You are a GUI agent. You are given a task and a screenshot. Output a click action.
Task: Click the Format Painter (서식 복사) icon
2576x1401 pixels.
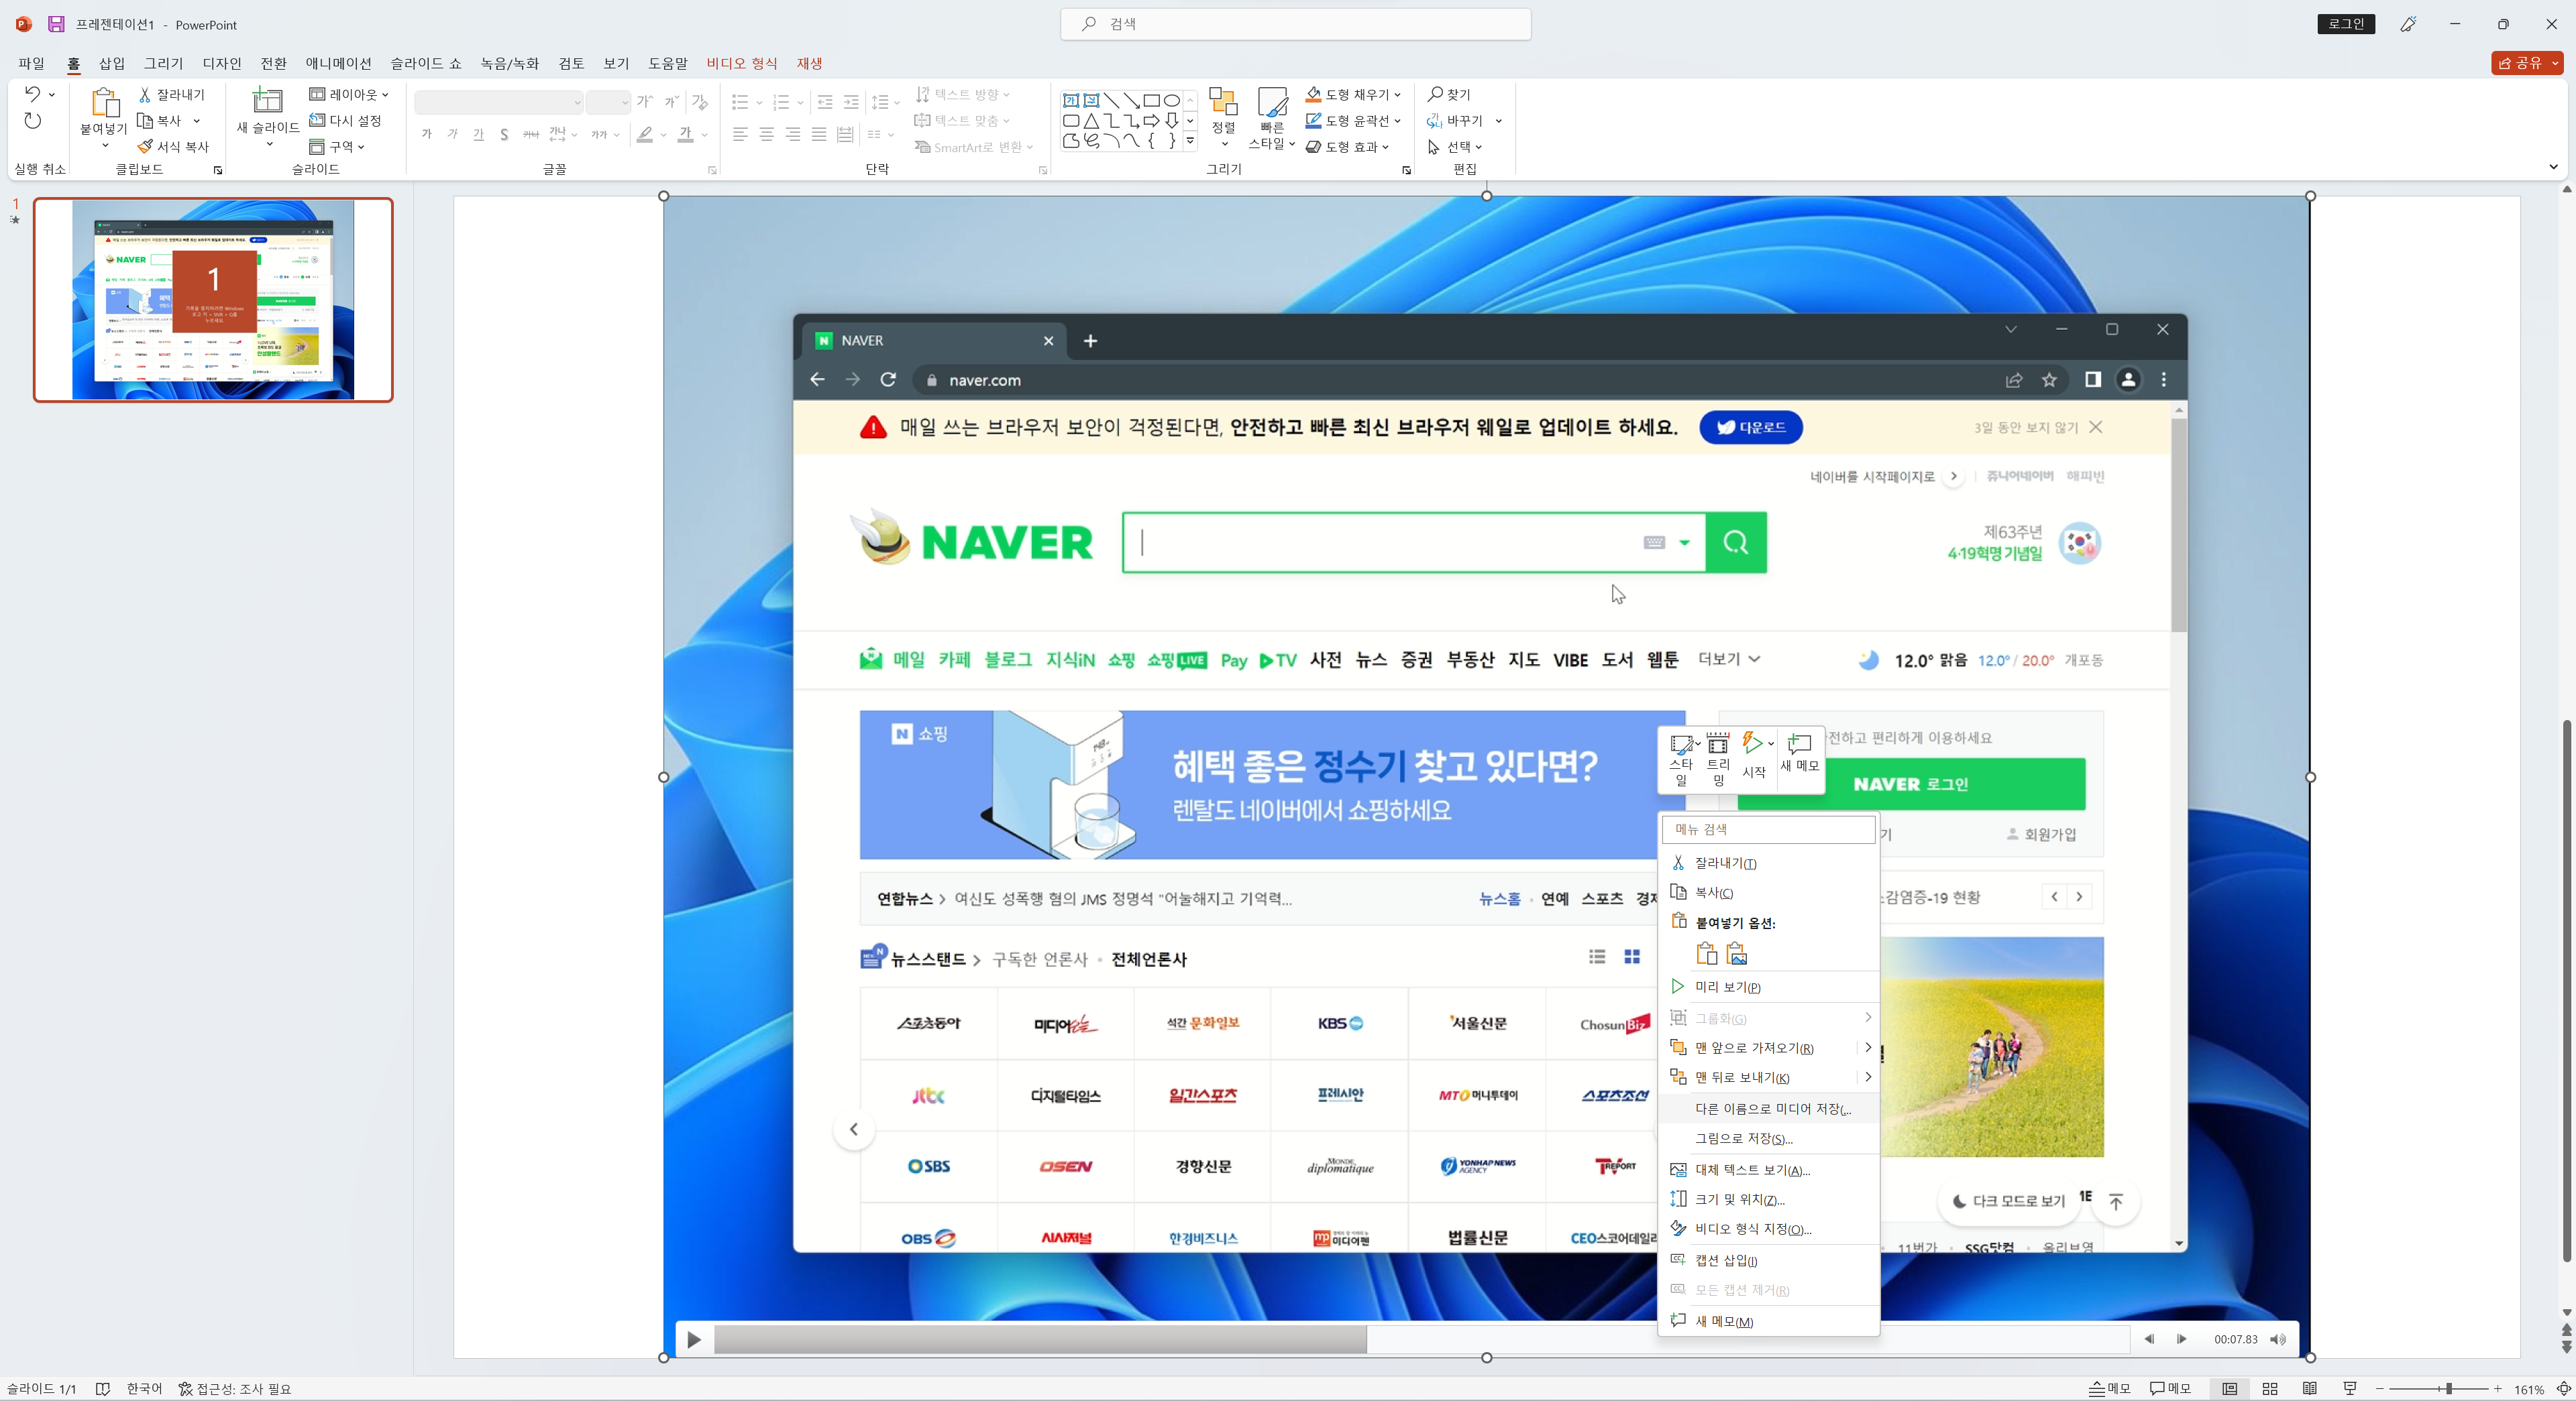click(x=145, y=147)
